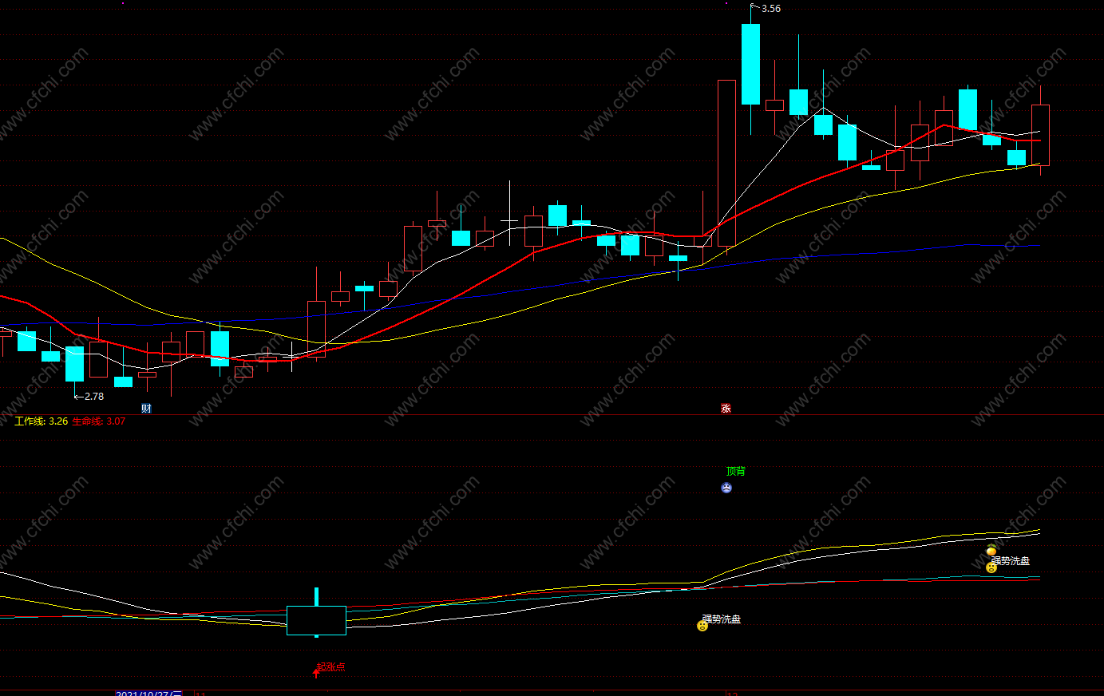Select the 起涨点 signal label

[331, 667]
